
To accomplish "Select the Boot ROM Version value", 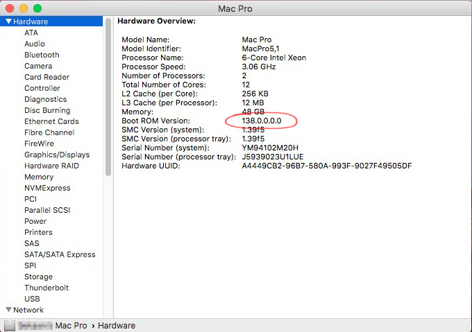I will [x=262, y=121].
